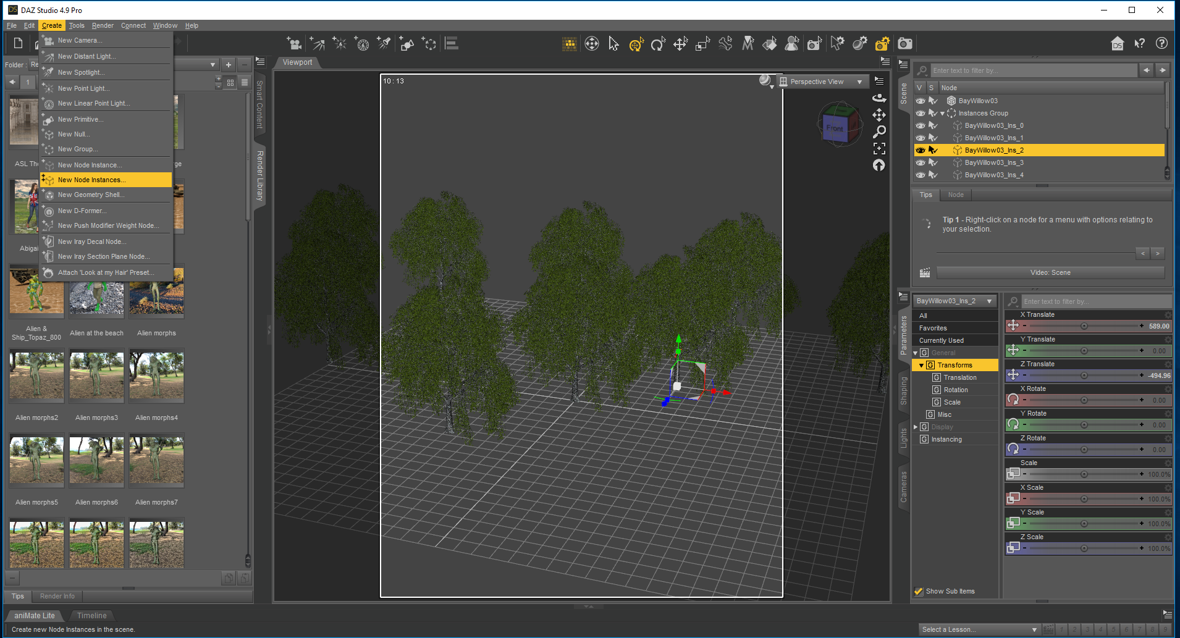Open the Perspective View camera dropdown
Screen dimensions: 1180x638
coord(823,82)
